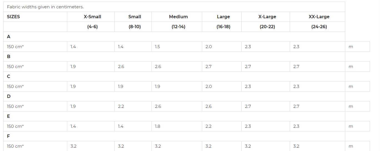Viewport: 383px width, 151px height.
Task: Select 2.0 Large value in view C
Action: pyautogui.click(x=209, y=87)
